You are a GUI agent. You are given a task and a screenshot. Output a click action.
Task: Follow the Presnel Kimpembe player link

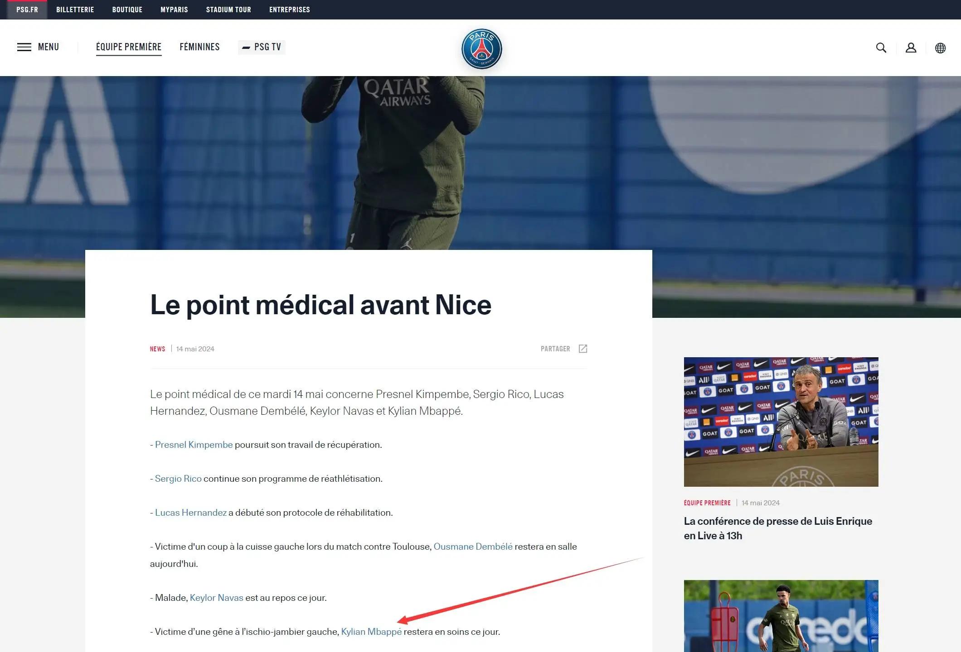pyautogui.click(x=194, y=445)
